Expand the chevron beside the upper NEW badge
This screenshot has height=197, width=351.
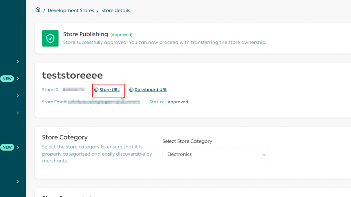pos(18,79)
